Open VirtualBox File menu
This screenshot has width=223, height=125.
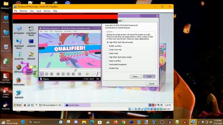pyautogui.click(x=15, y=11)
